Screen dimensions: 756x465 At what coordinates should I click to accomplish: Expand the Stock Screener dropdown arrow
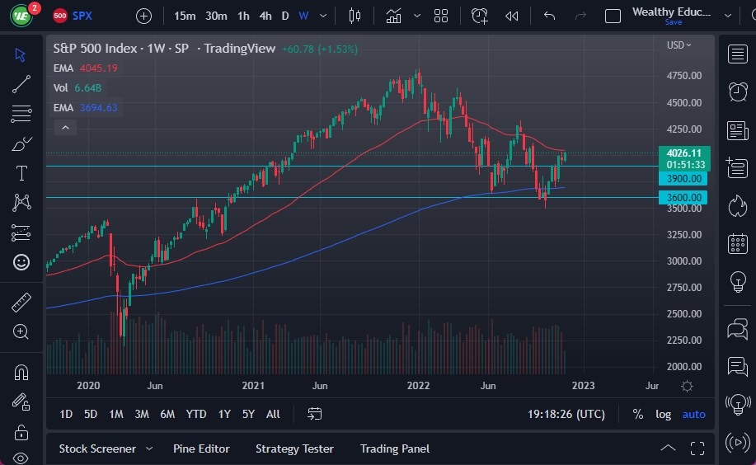coord(149,449)
